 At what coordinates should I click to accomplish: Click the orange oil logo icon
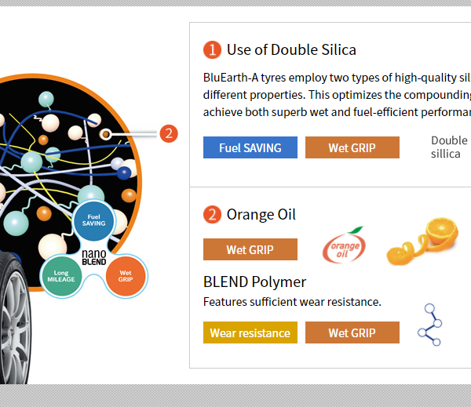345,245
